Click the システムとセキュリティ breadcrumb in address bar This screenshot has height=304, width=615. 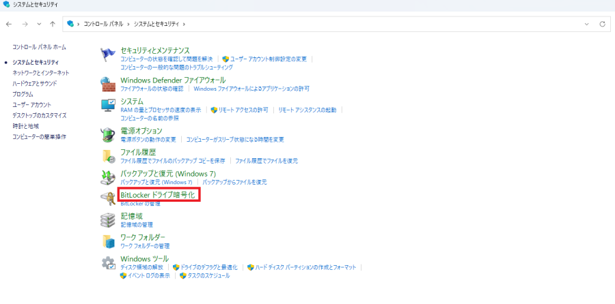click(156, 24)
